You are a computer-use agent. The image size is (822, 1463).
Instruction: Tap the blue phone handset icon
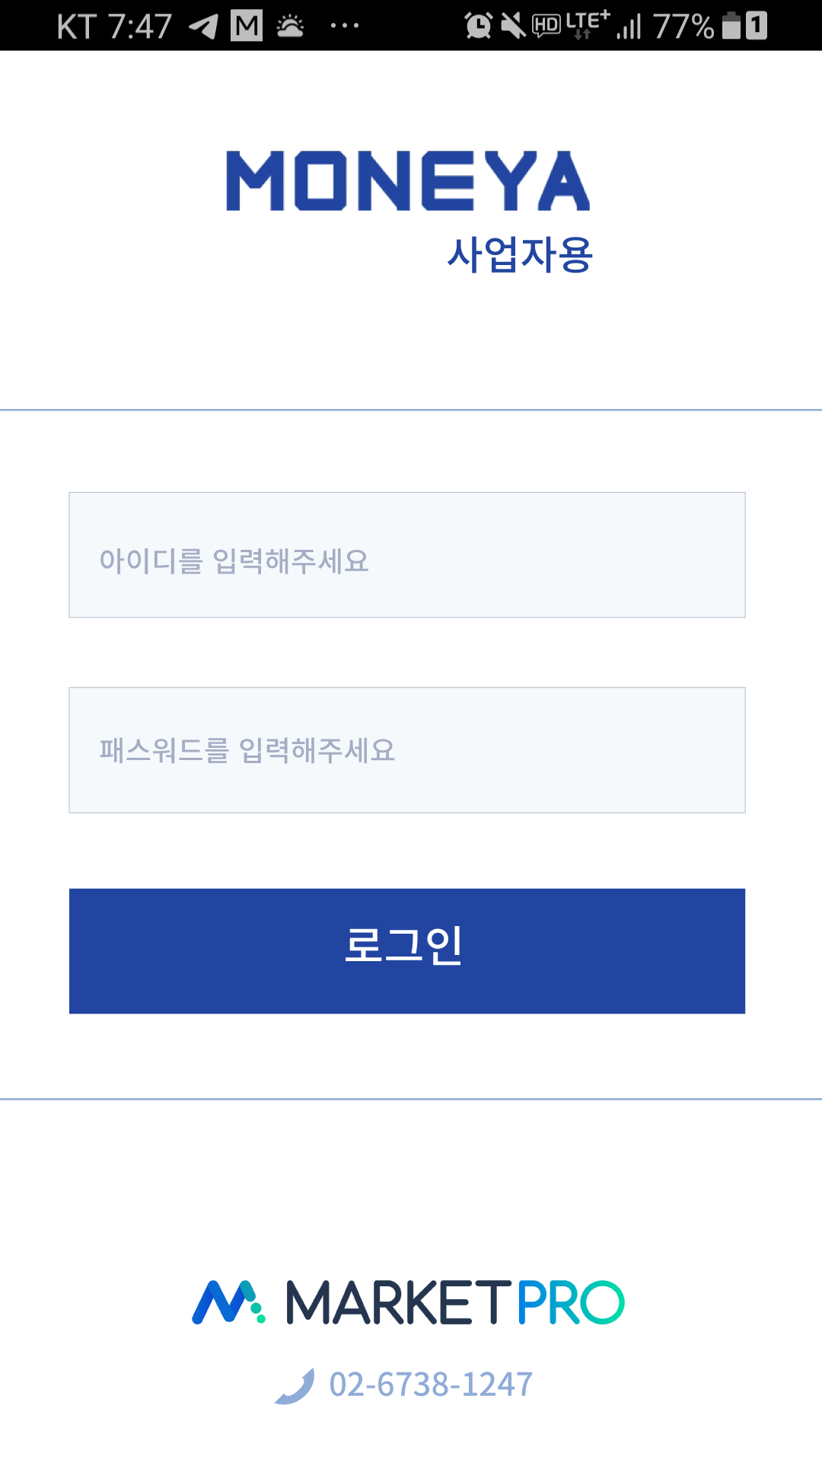click(295, 1385)
